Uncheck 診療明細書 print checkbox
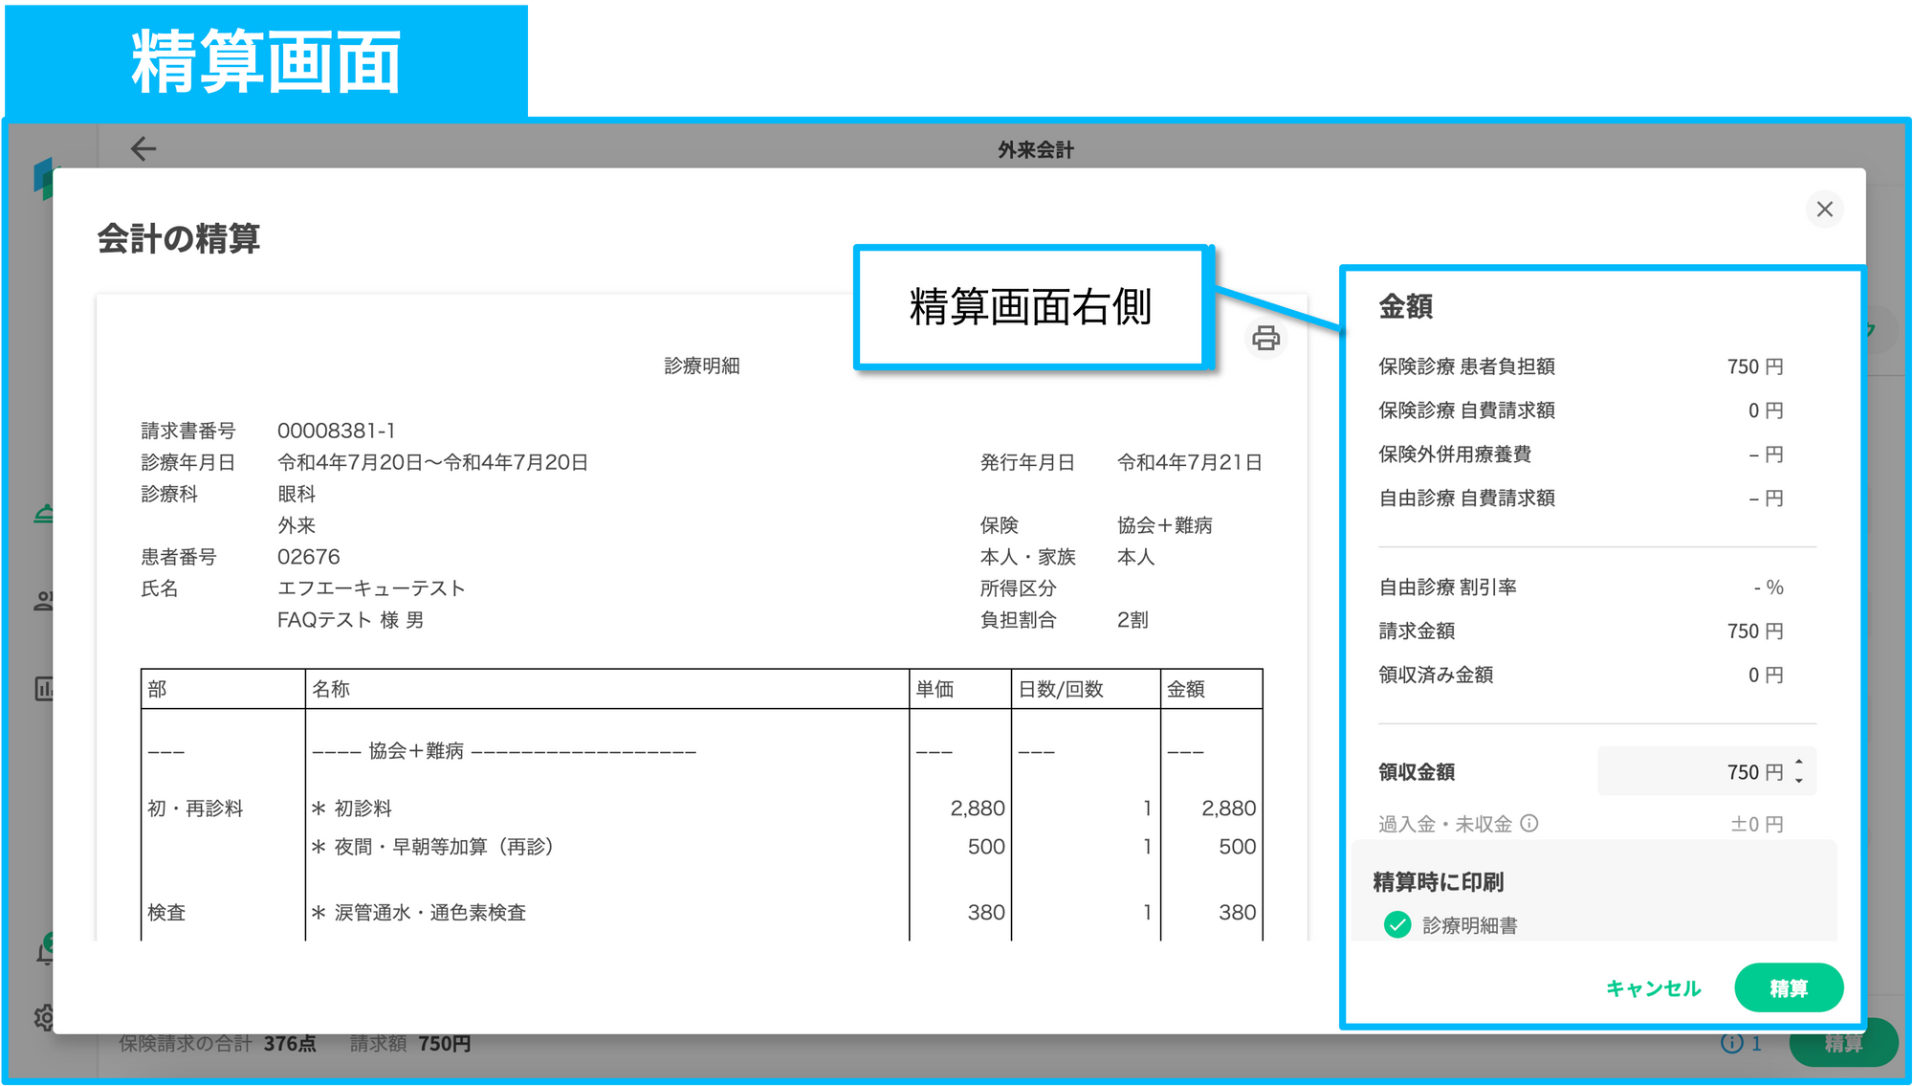 1397,924
